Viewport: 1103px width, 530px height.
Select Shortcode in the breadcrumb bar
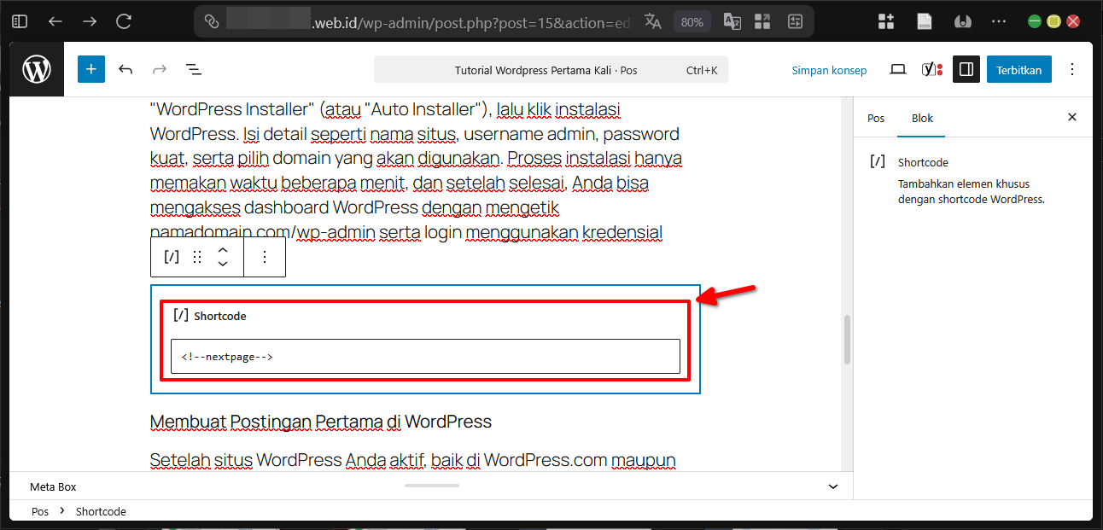(101, 510)
